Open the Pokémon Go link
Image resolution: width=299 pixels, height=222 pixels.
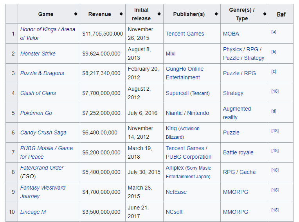[x=36, y=113]
